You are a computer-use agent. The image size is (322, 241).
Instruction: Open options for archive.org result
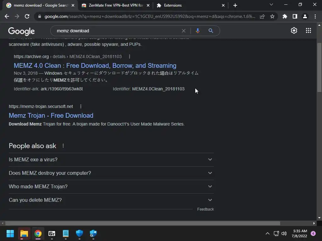pyautogui.click(x=129, y=56)
